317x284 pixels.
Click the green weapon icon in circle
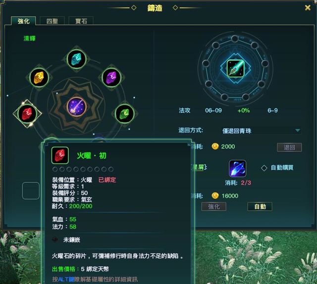(x=236, y=68)
